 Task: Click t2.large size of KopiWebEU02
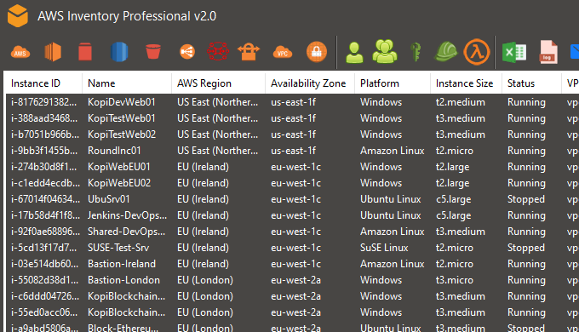click(x=452, y=183)
